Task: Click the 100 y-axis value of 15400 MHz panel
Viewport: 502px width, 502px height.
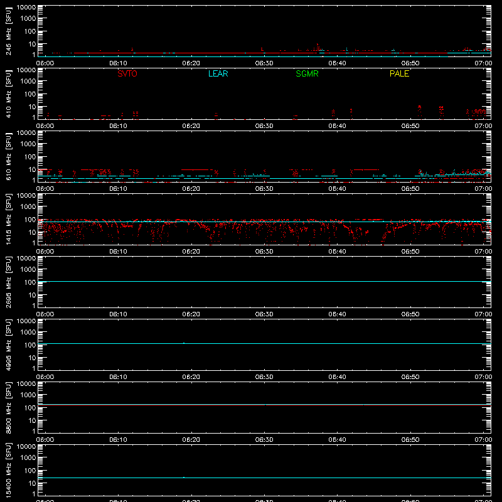Action: point(30,471)
